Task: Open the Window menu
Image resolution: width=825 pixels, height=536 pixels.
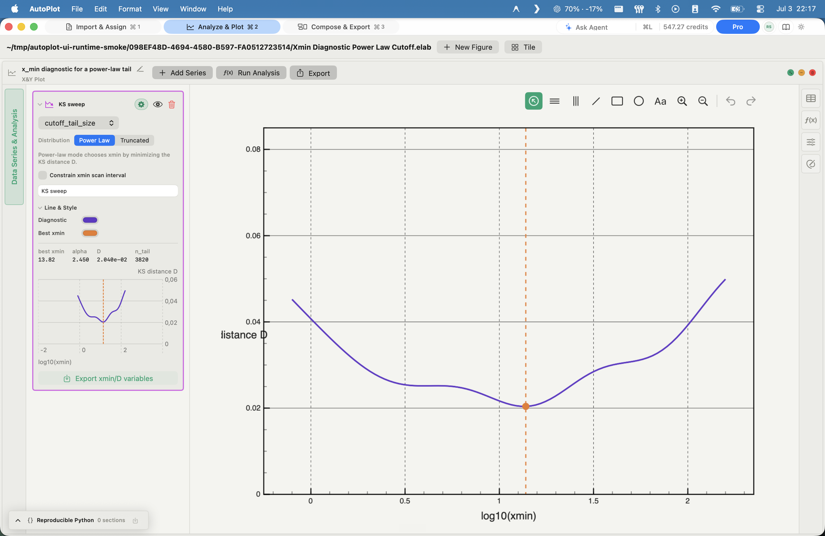Action: (x=193, y=9)
